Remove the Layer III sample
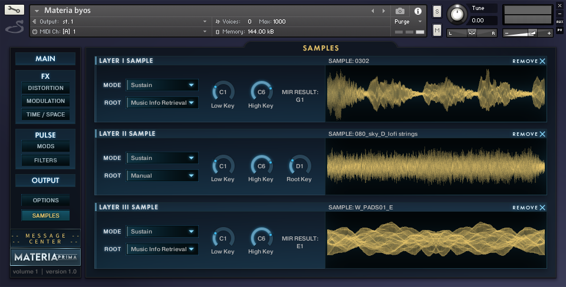This screenshot has height=287, width=566. [x=529, y=208]
